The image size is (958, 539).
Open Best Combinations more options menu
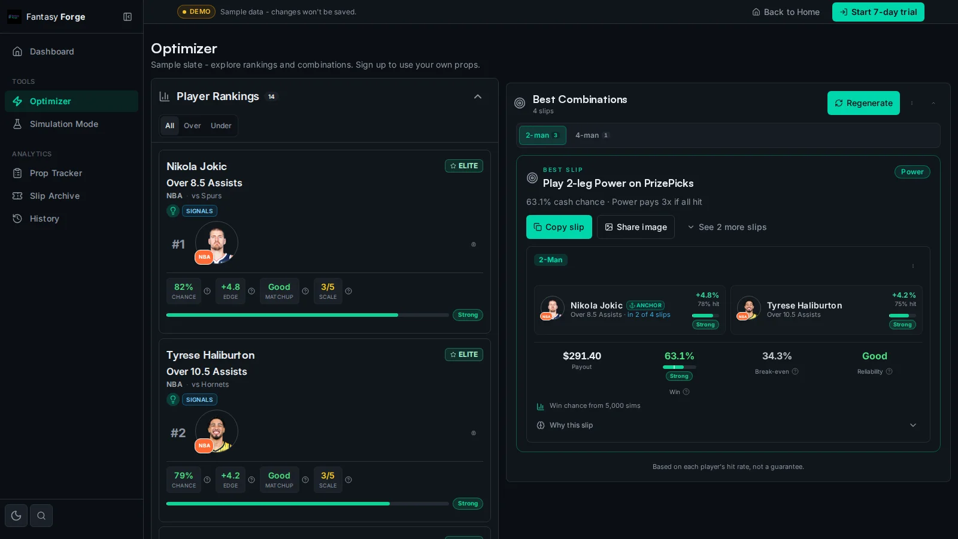coord(912,103)
